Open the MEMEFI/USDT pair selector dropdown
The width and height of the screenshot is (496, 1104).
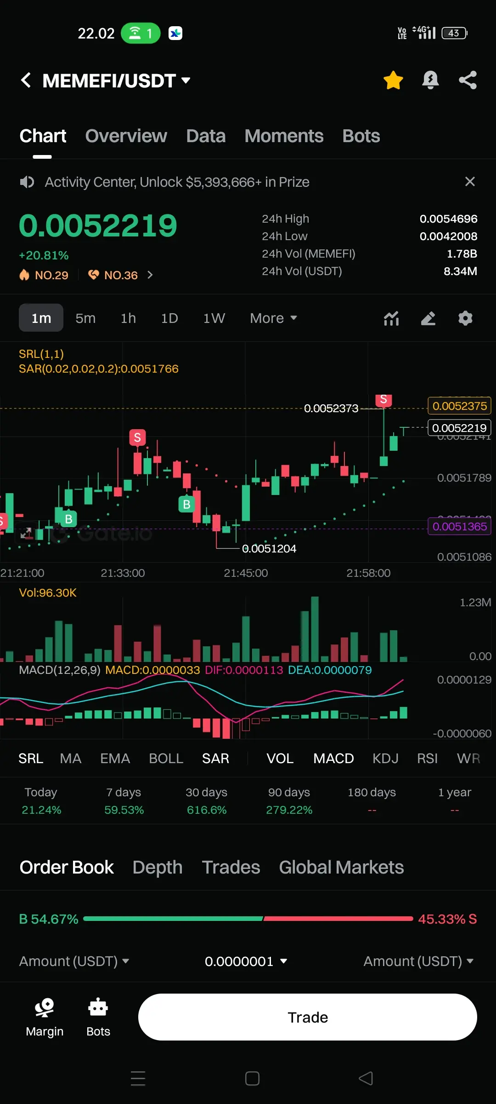click(x=116, y=81)
